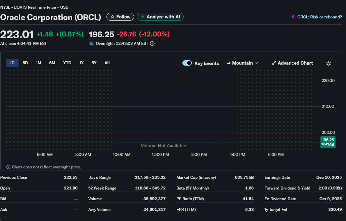Select the 5D time range tab
This screenshot has height=221, width=346.
[25, 63]
